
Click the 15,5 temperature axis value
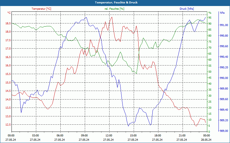click(8, 74)
